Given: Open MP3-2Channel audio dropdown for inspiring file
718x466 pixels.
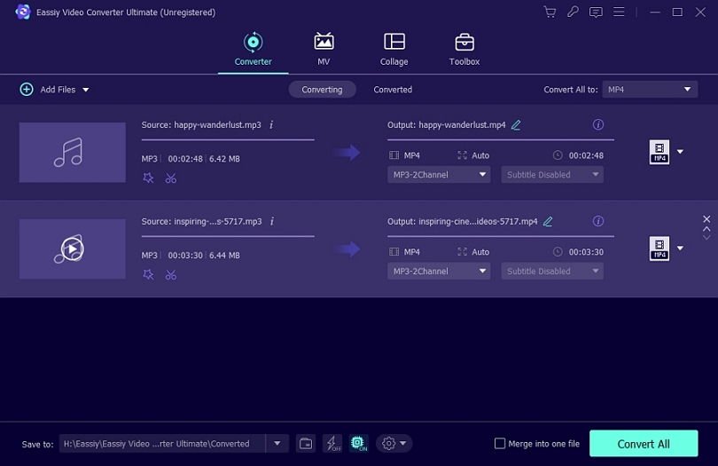Looking at the screenshot, I should (x=439, y=271).
